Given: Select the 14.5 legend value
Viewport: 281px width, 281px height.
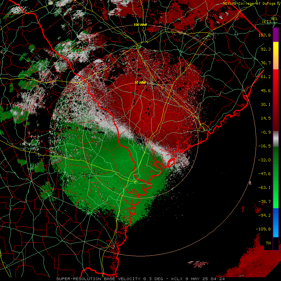Looking at the screenshot, I should (266, 118).
